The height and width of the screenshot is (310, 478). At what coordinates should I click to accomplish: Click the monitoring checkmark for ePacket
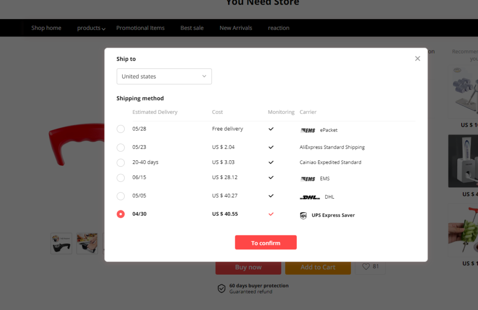point(271,129)
